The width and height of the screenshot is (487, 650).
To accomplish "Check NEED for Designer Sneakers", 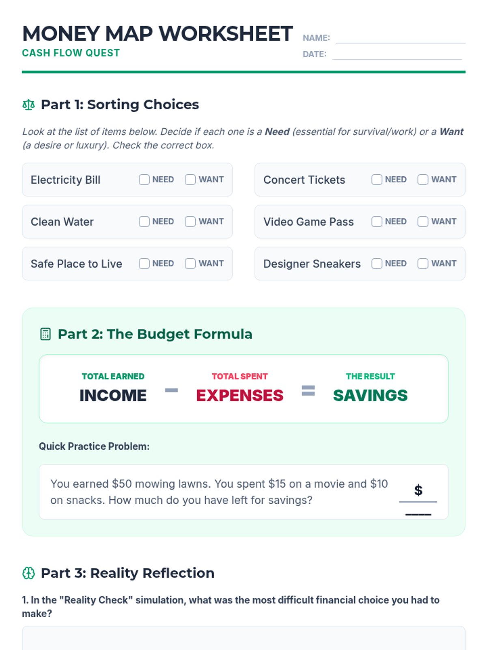I will click(x=377, y=264).
